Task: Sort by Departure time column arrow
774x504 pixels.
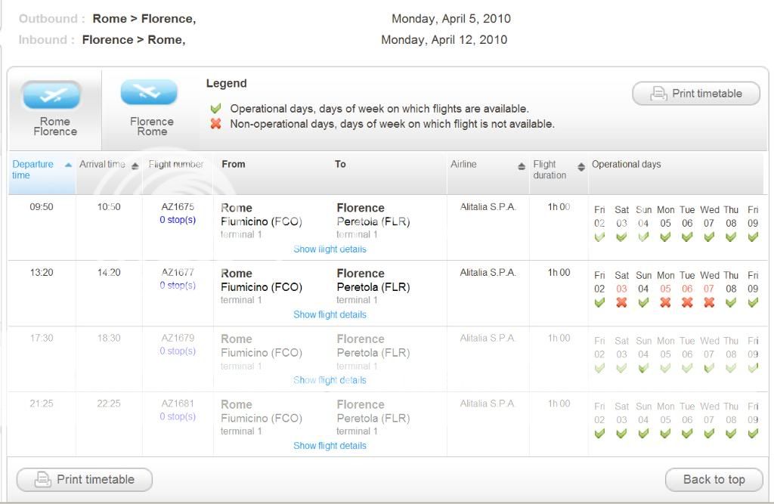Action: click(69, 165)
